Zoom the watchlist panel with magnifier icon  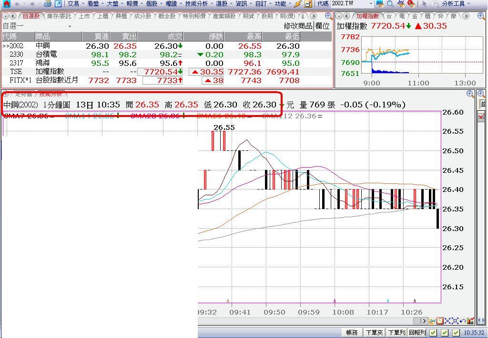(x=328, y=16)
